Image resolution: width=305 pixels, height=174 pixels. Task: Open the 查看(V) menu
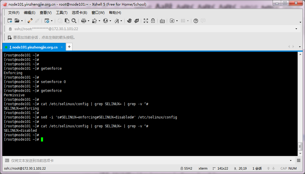click(x=45, y=13)
